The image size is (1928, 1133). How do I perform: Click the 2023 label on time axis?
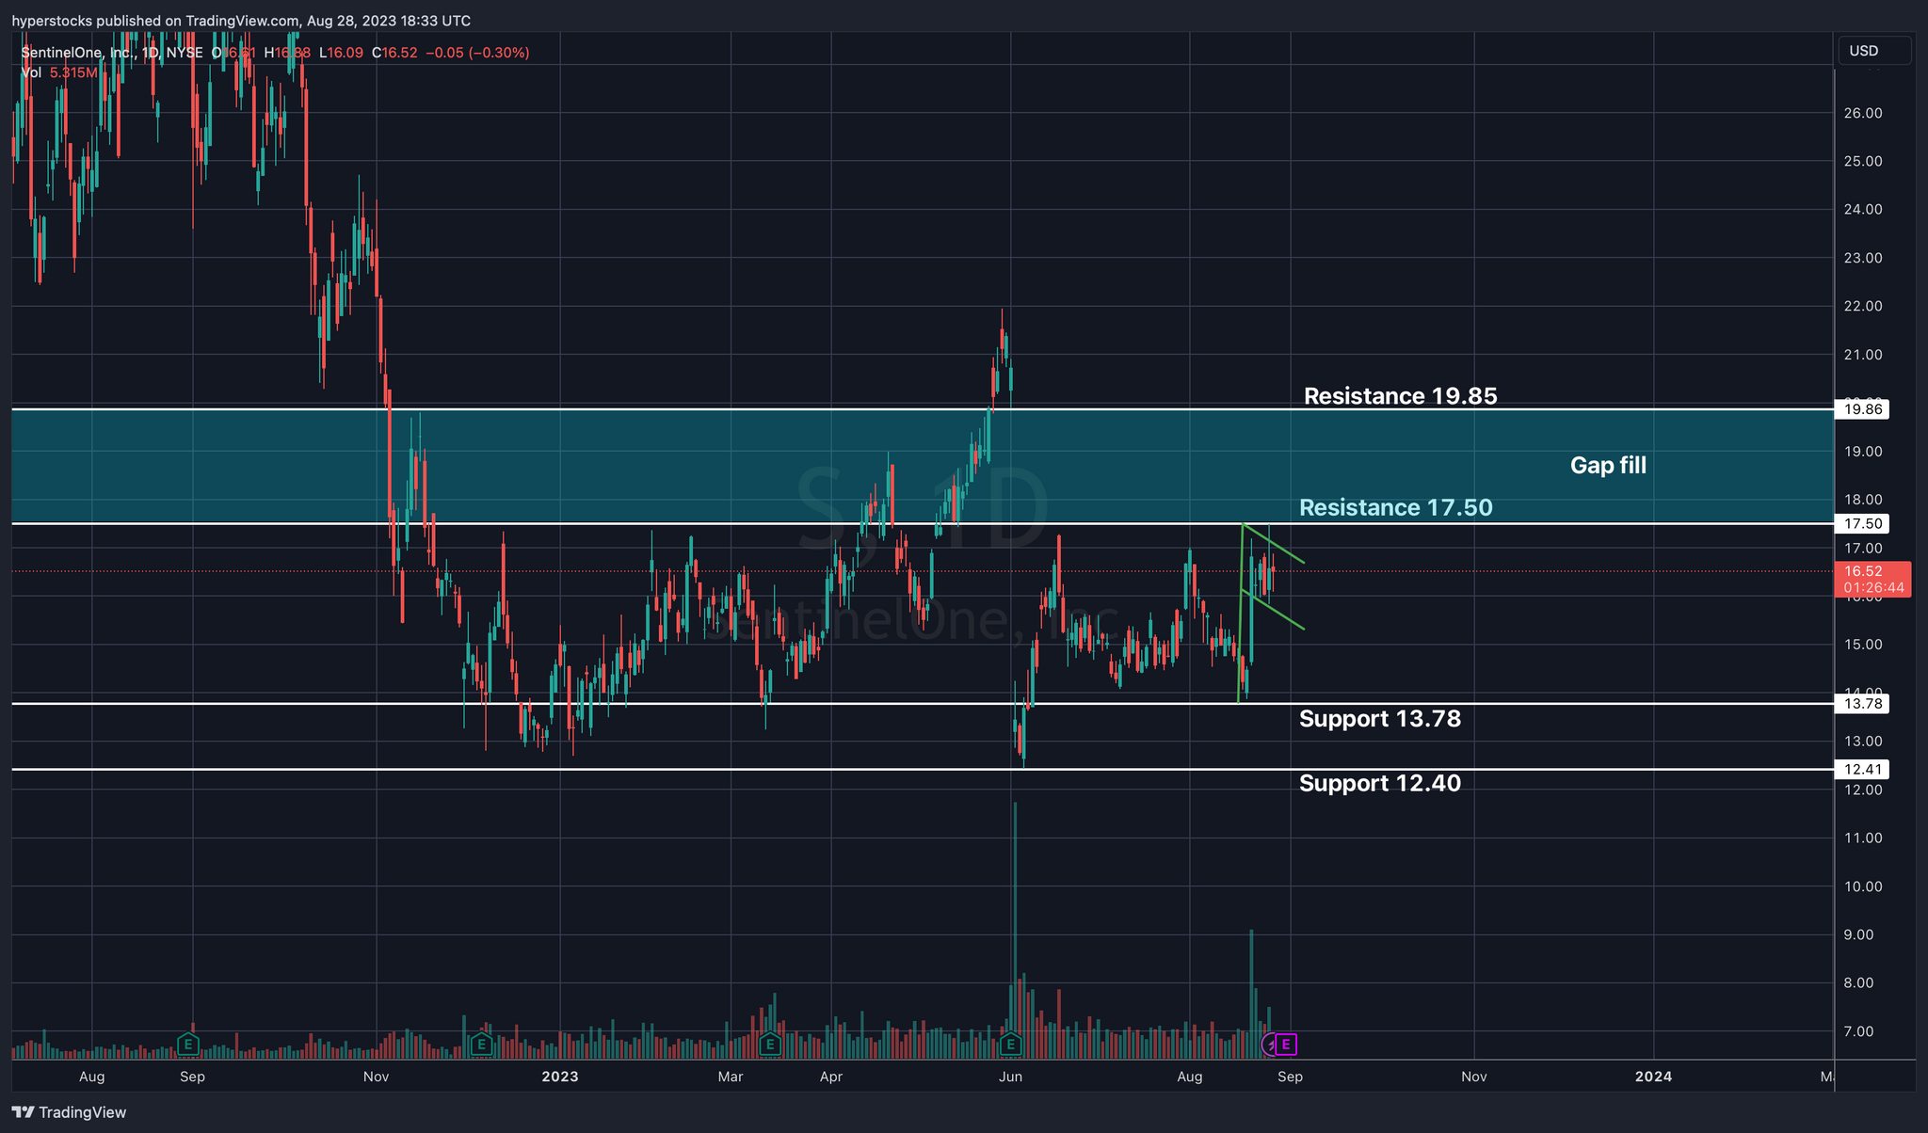[x=560, y=1077]
